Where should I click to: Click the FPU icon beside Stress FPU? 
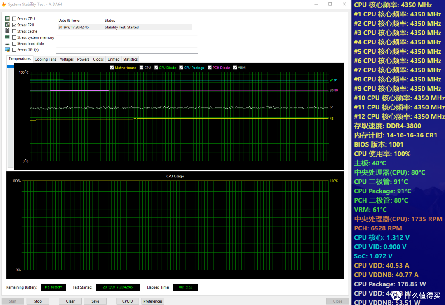pyautogui.click(x=8, y=25)
